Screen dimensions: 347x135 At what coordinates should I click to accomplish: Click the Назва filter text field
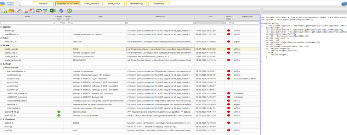(27, 23)
